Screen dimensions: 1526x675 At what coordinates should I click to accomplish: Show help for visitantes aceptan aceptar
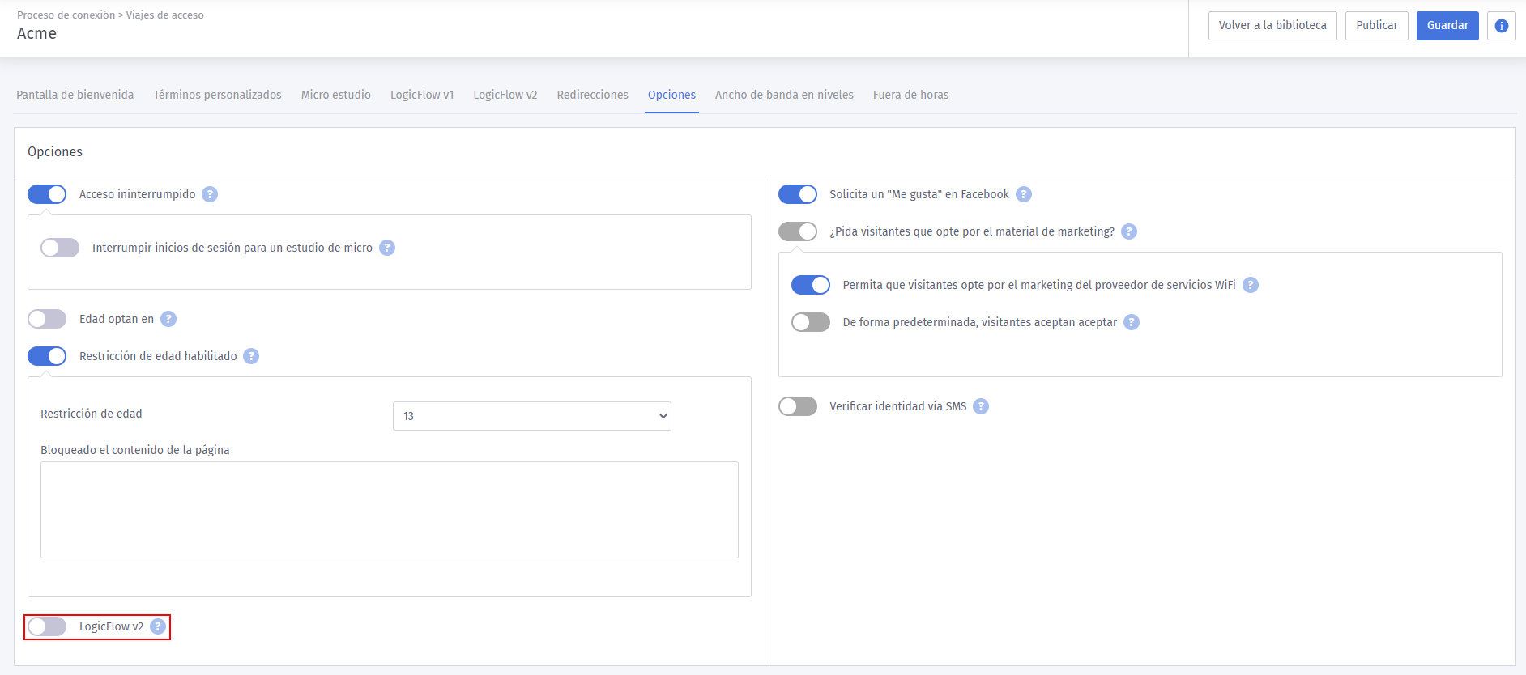(1132, 322)
